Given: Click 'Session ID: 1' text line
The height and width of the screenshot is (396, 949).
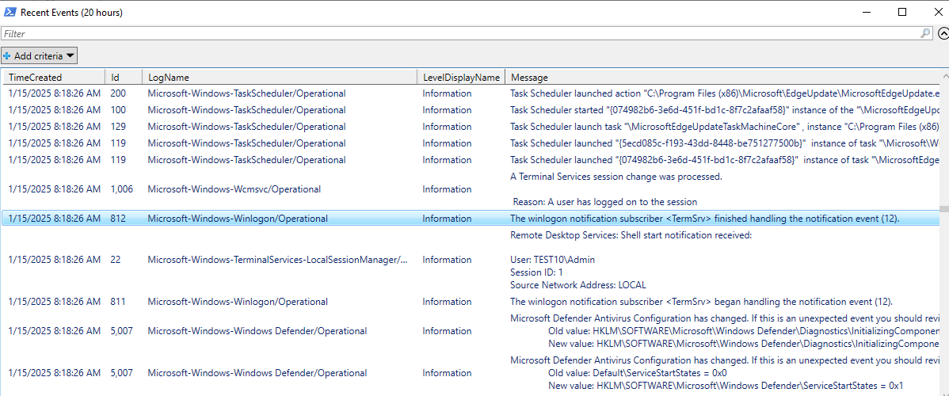Looking at the screenshot, I should [x=536, y=272].
